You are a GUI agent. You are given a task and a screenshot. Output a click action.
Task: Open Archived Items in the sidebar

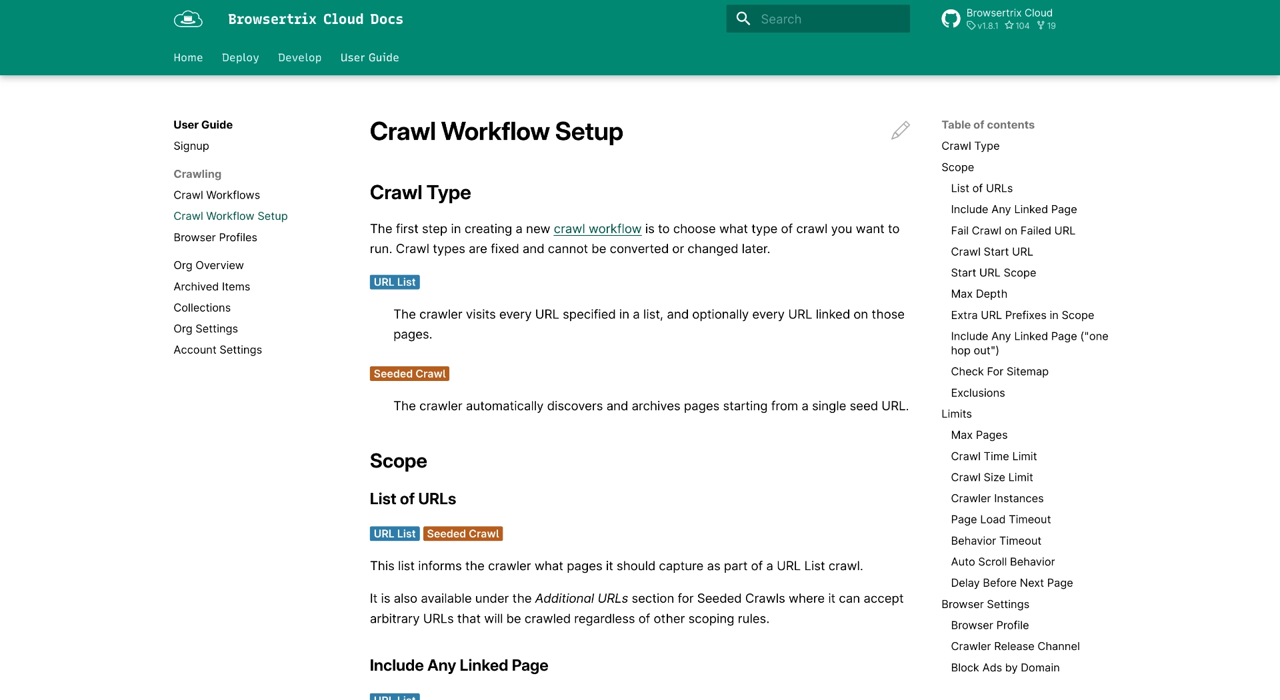pyautogui.click(x=212, y=286)
